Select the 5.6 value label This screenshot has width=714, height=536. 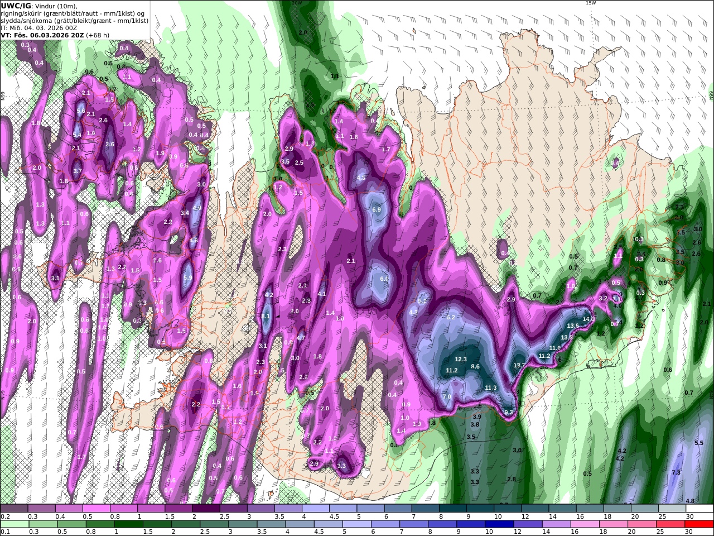point(81,111)
